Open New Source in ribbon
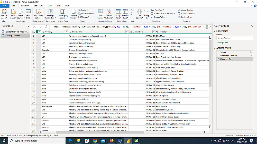This screenshot has height=144, width=257. pyautogui.click(x=13, y=14)
